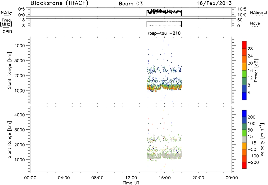
Task: Click the gray ground scatter band in velocity panel
Action: (x=164, y=156)
